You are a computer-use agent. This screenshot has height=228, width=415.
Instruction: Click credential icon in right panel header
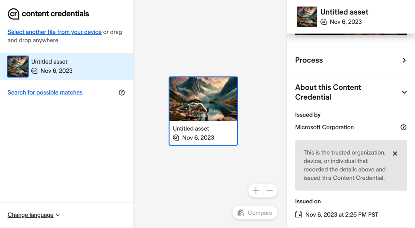(x=324, y=22)
